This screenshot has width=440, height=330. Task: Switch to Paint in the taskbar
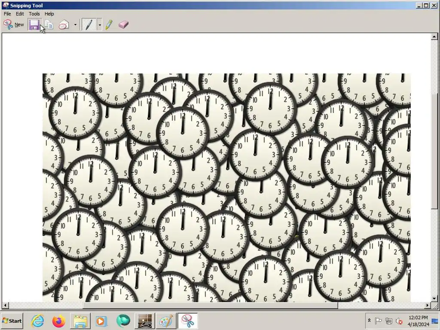166,321
